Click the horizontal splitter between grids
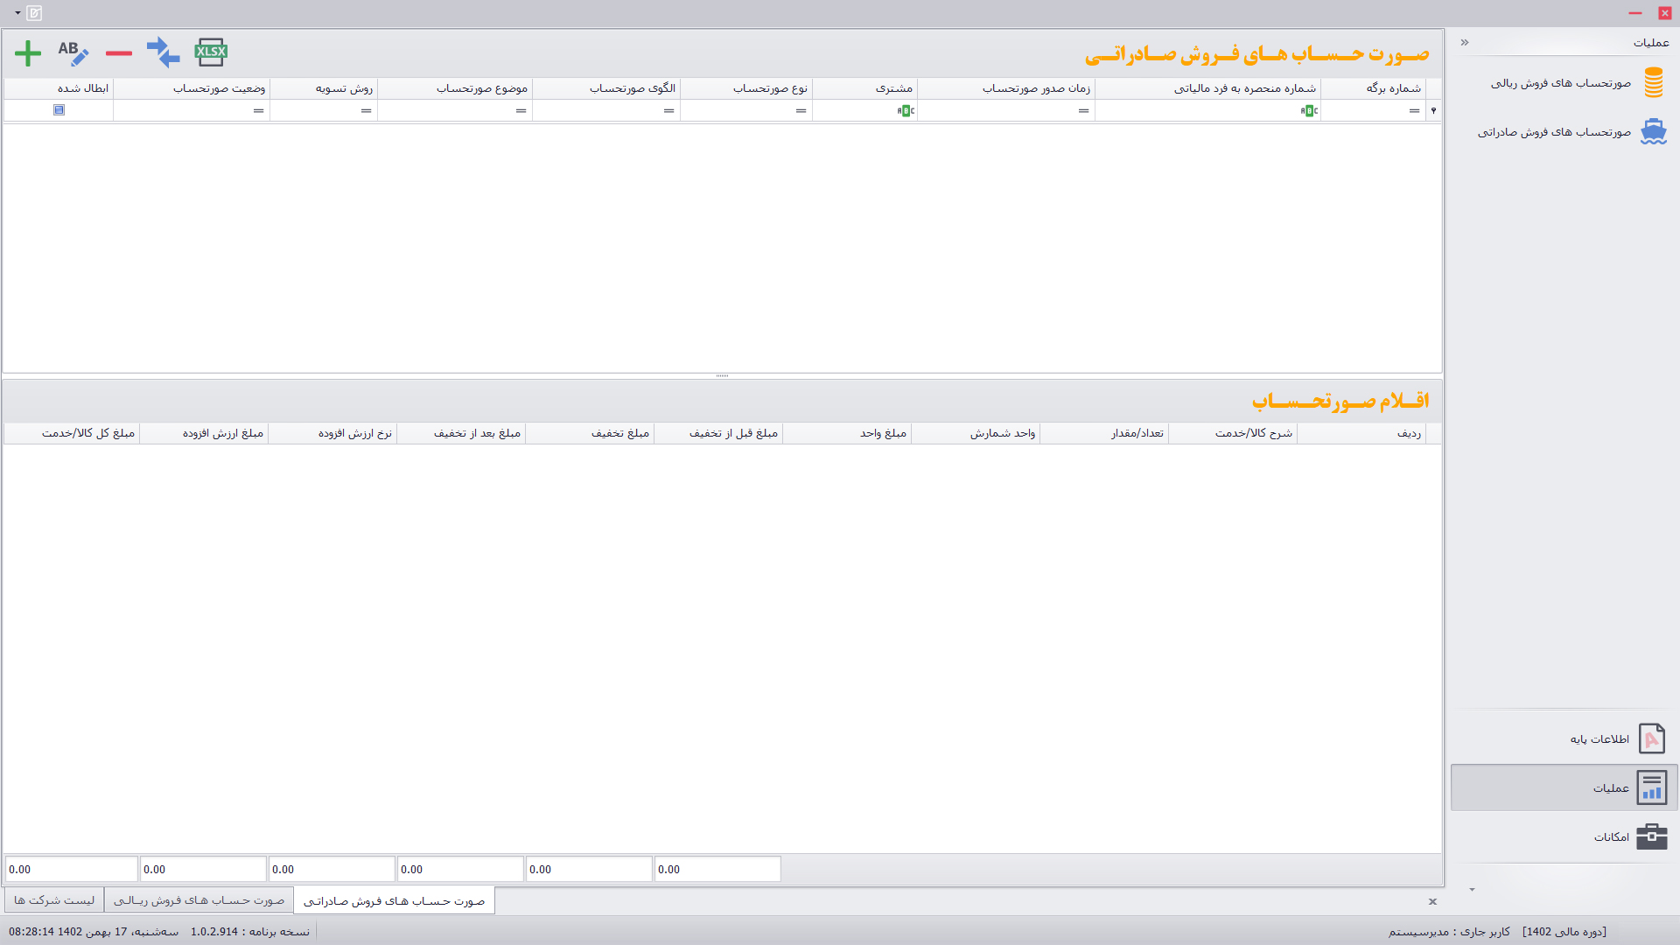This screenshot has width=1680, height=945. point(722,376)
